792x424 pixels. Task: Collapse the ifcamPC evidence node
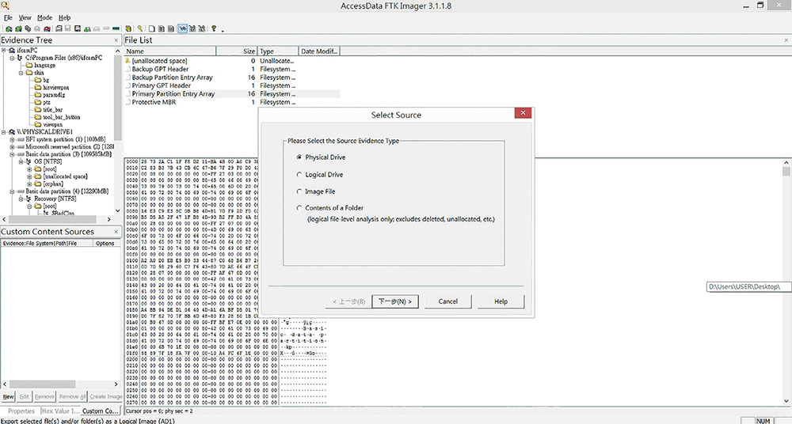tap(5, 51)
